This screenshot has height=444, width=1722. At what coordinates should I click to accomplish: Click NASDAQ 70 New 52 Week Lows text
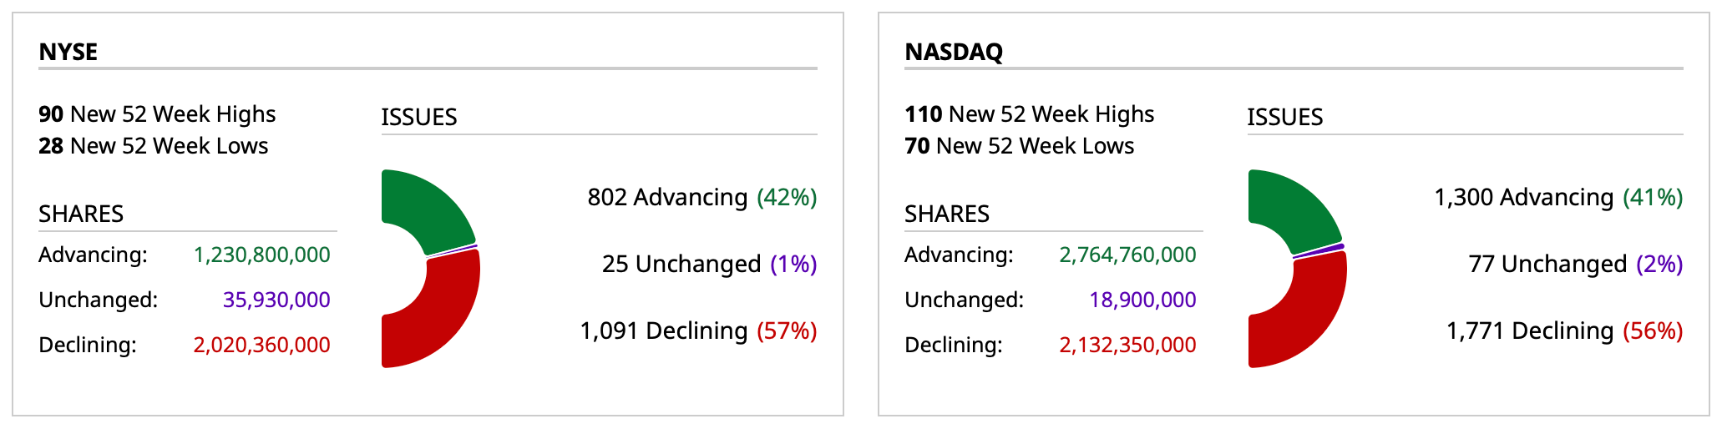(x=1019, y=146)
